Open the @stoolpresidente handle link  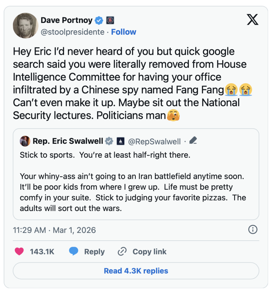73,32
